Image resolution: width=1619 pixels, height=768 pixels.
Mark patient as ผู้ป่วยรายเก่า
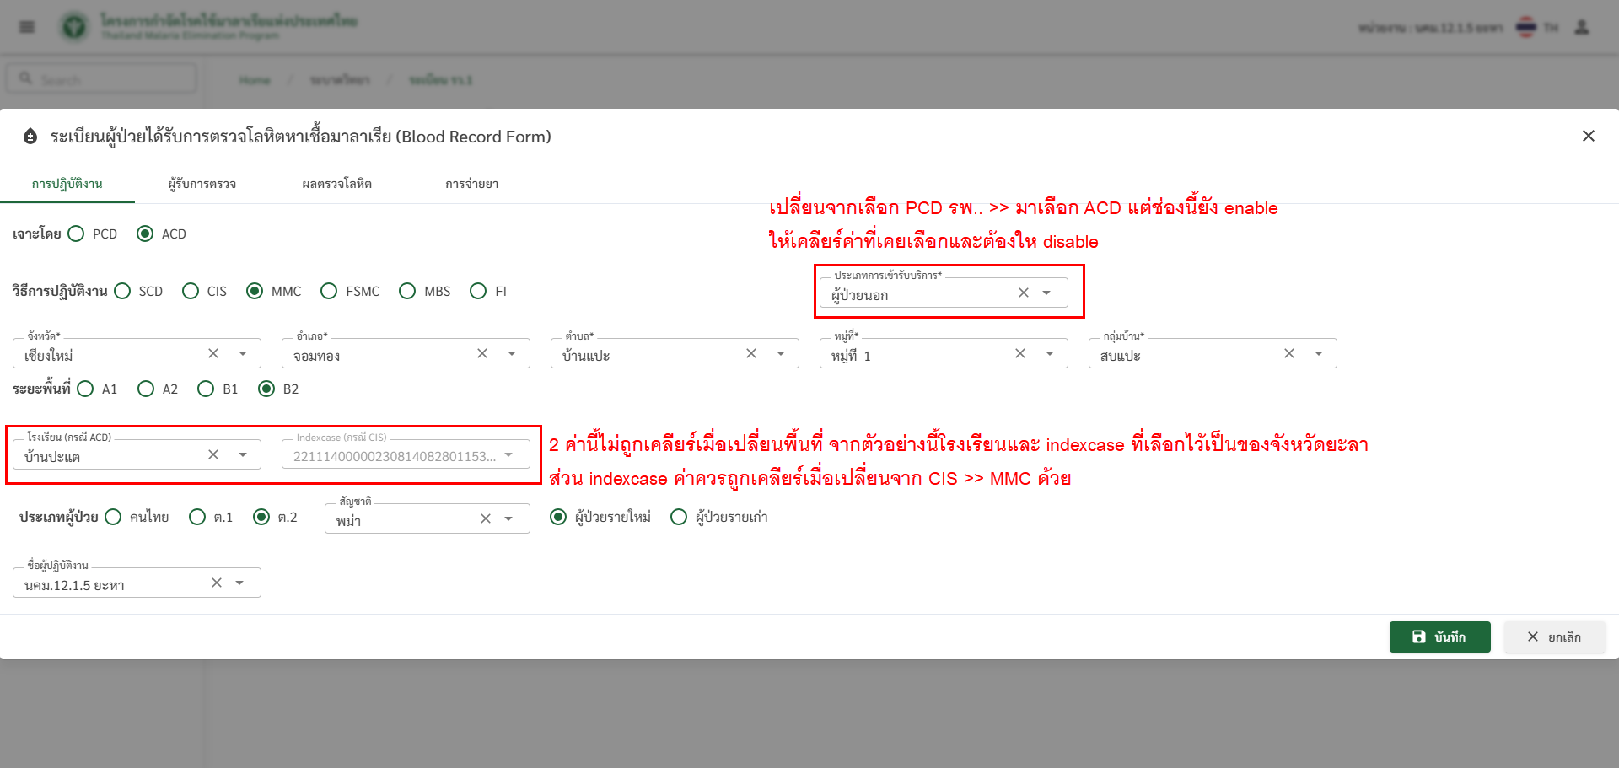click(x=679, y=517)
